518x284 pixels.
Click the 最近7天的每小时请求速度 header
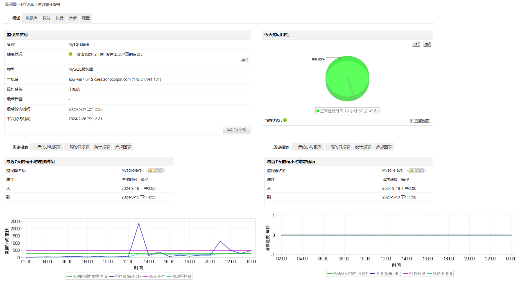pyautogui.click(x=349, y=161)
